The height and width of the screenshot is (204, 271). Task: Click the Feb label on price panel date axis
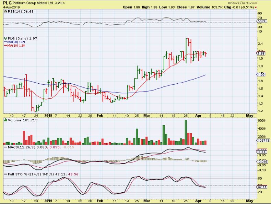(100, 116)
